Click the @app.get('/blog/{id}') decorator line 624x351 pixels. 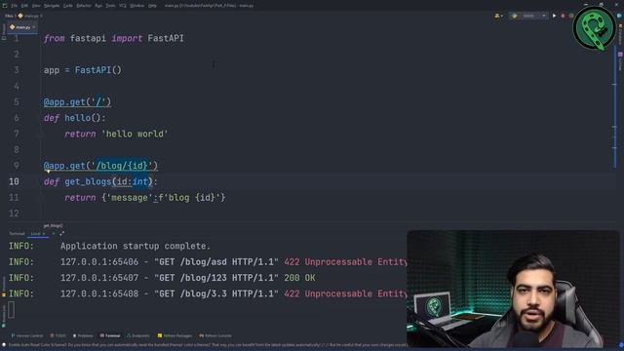(x=100, y=166)
